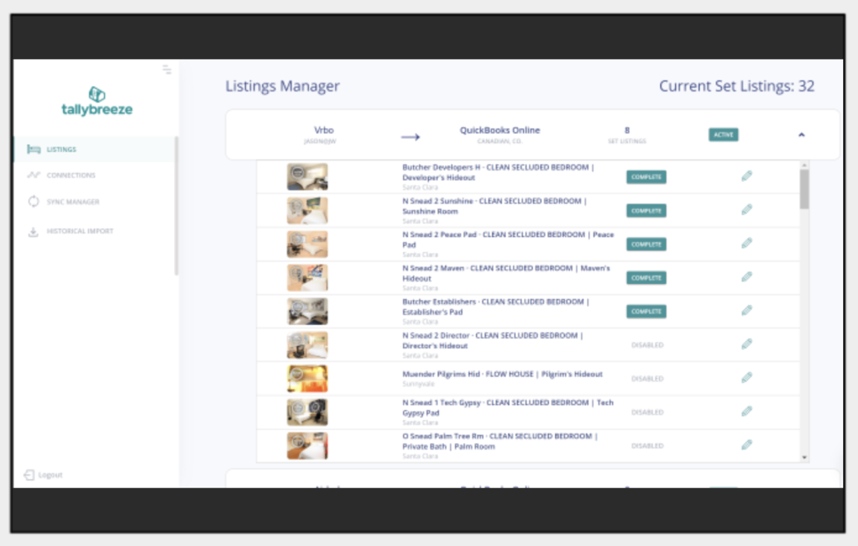Click the Listings Manager heading

coord(282,86)
